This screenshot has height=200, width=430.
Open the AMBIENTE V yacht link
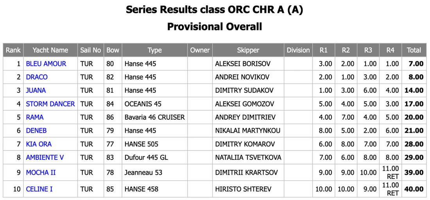coord(45,158)
